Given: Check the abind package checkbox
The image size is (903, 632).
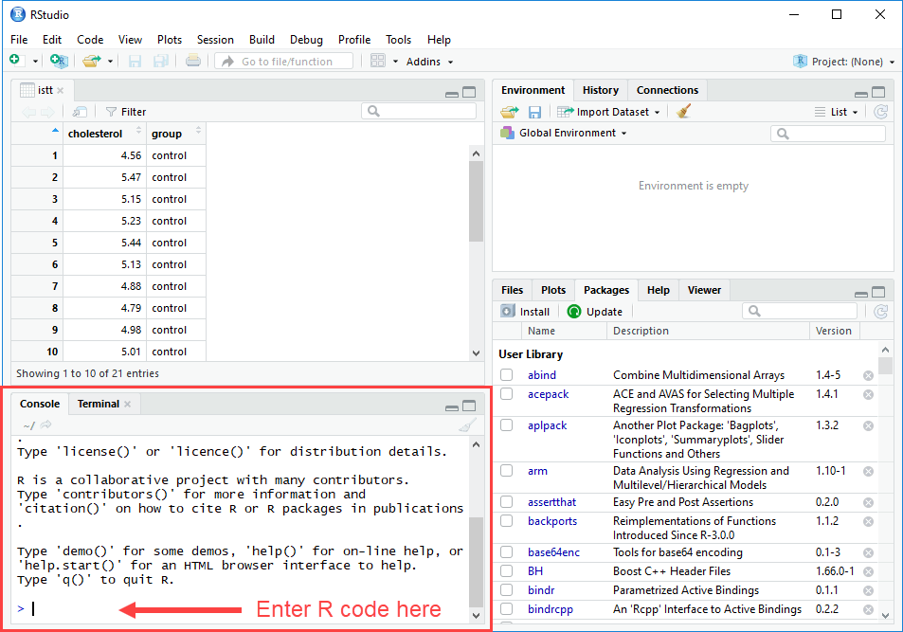Looking at the screenshot, I should click(507, 374).
